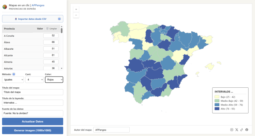The width and height of the screenshot is (255, 136).
Task: Click the Medio-Alto (59 - 76) legend swatch
Action: 217,105
